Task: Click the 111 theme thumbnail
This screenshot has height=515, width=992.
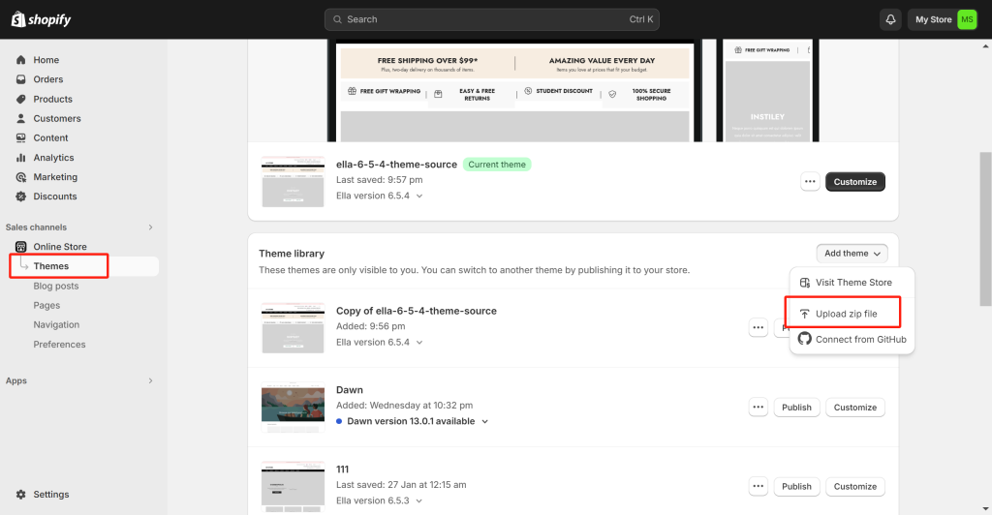Action: click(x=293, y=487)
